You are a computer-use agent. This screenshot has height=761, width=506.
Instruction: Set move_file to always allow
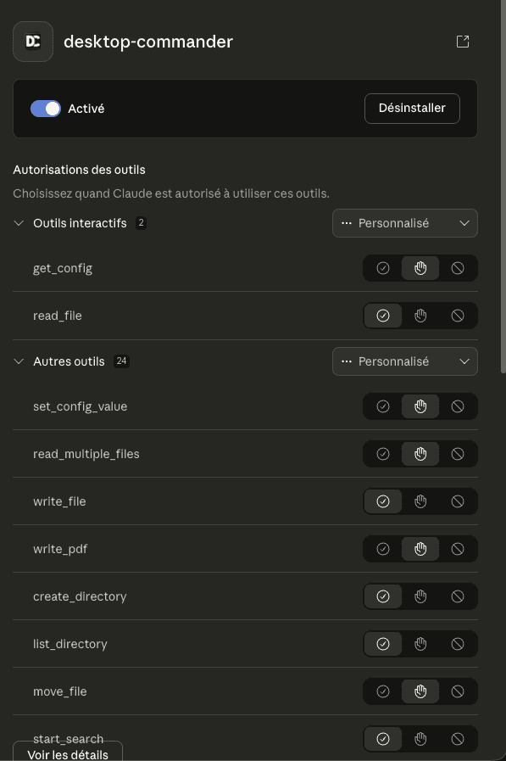pos(383,691)
